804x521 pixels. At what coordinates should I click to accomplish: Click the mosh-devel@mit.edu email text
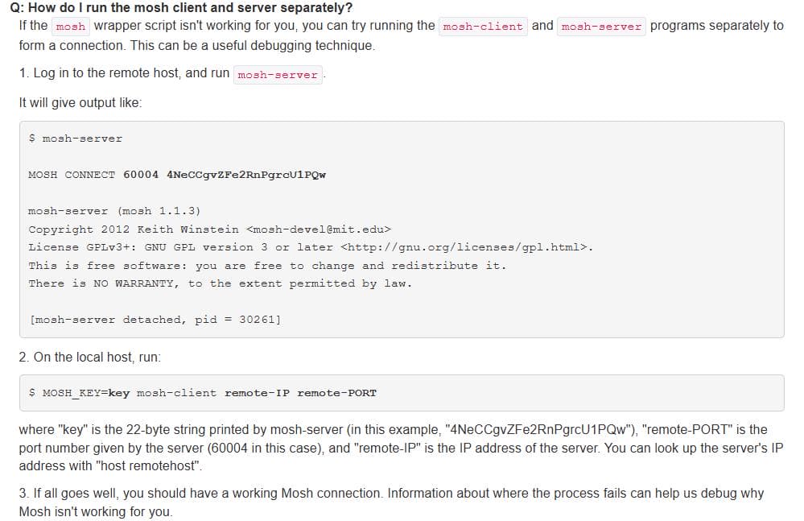[x=319, y=229]
